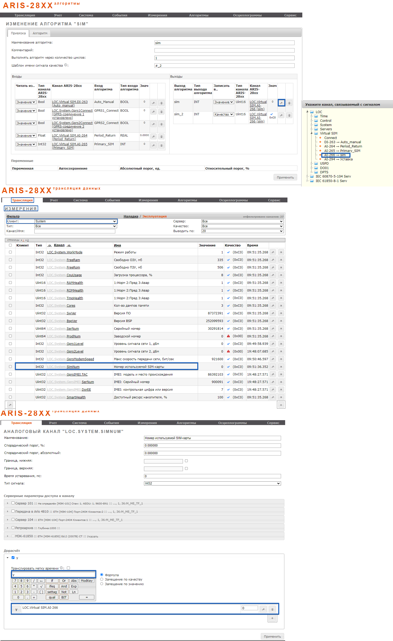Open the Алгоритм tab
The image size is (393, 641).
pos(40,33)
